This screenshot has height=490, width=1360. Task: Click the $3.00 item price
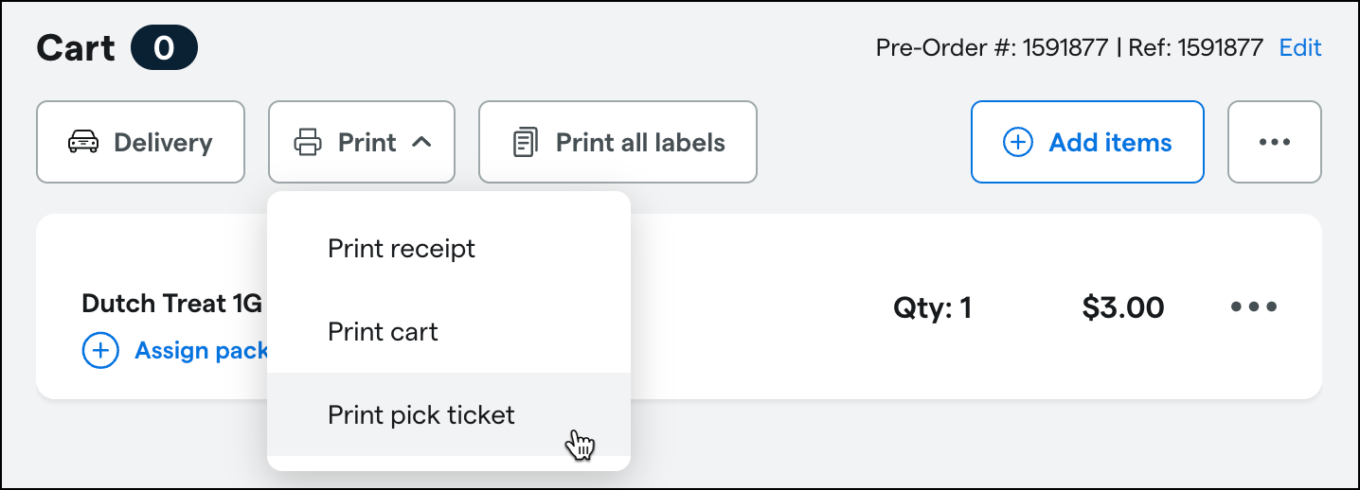tap(1122, 307)
